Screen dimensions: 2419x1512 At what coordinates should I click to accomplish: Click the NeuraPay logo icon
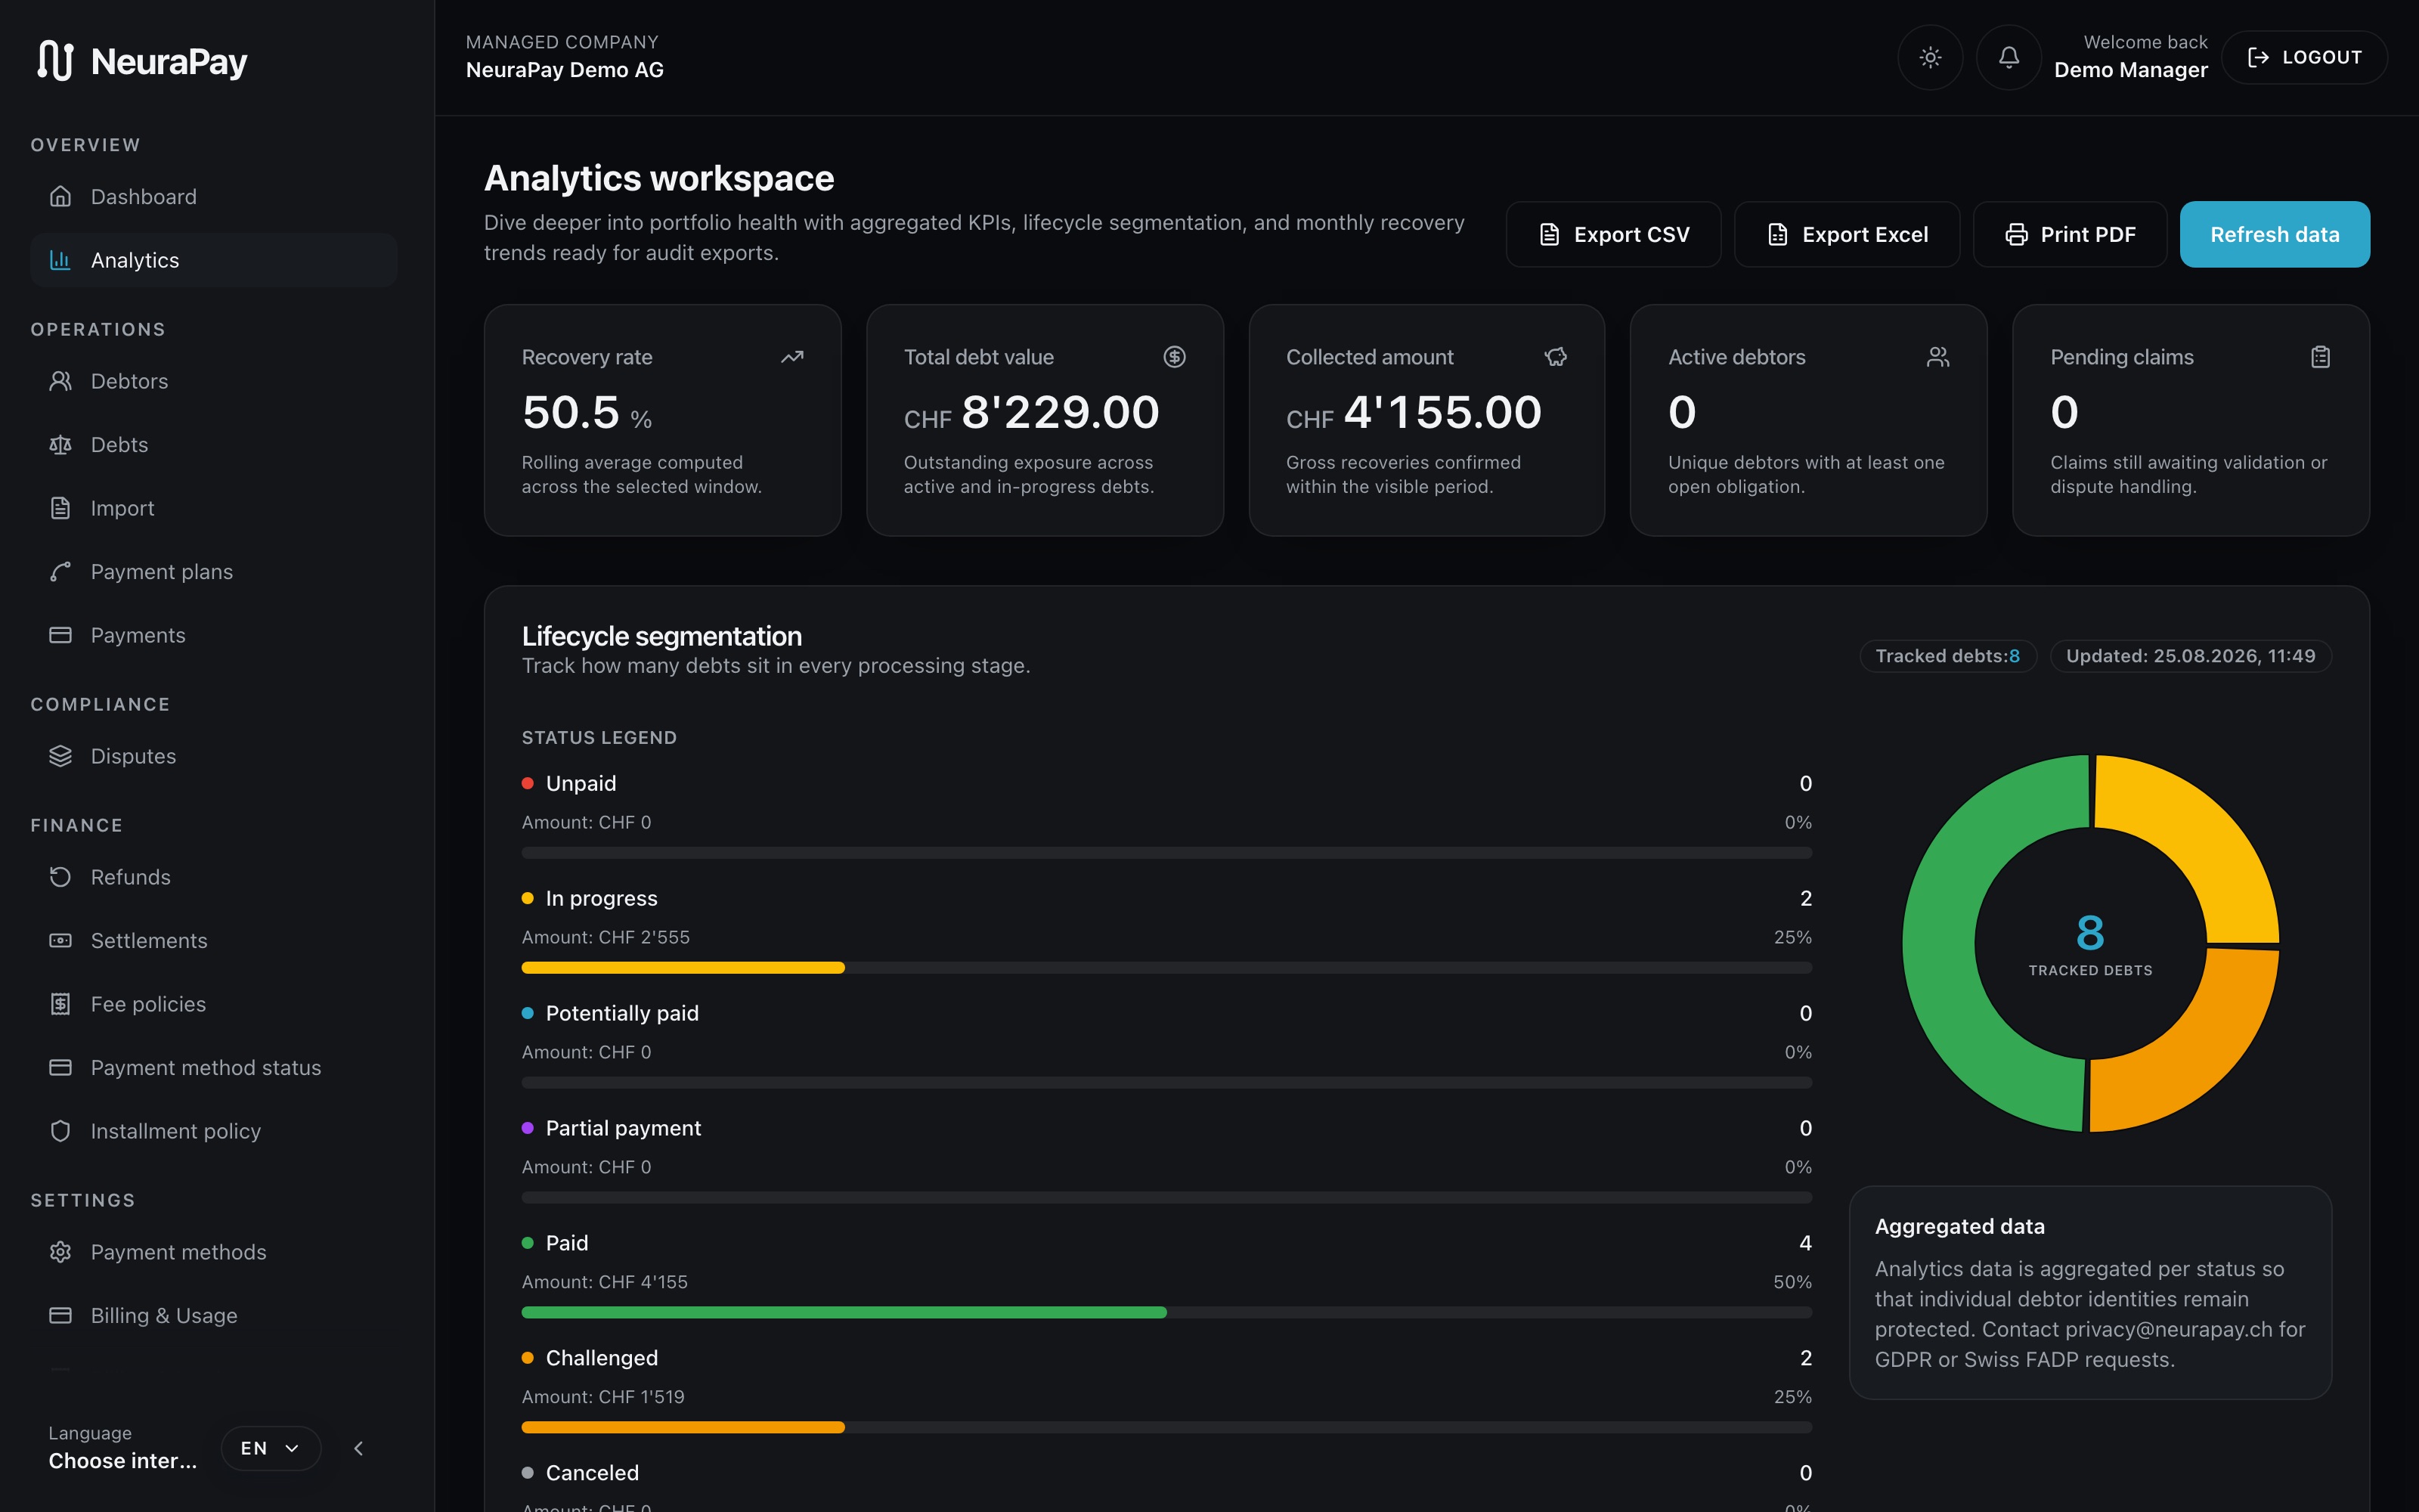tap(55, 61)
